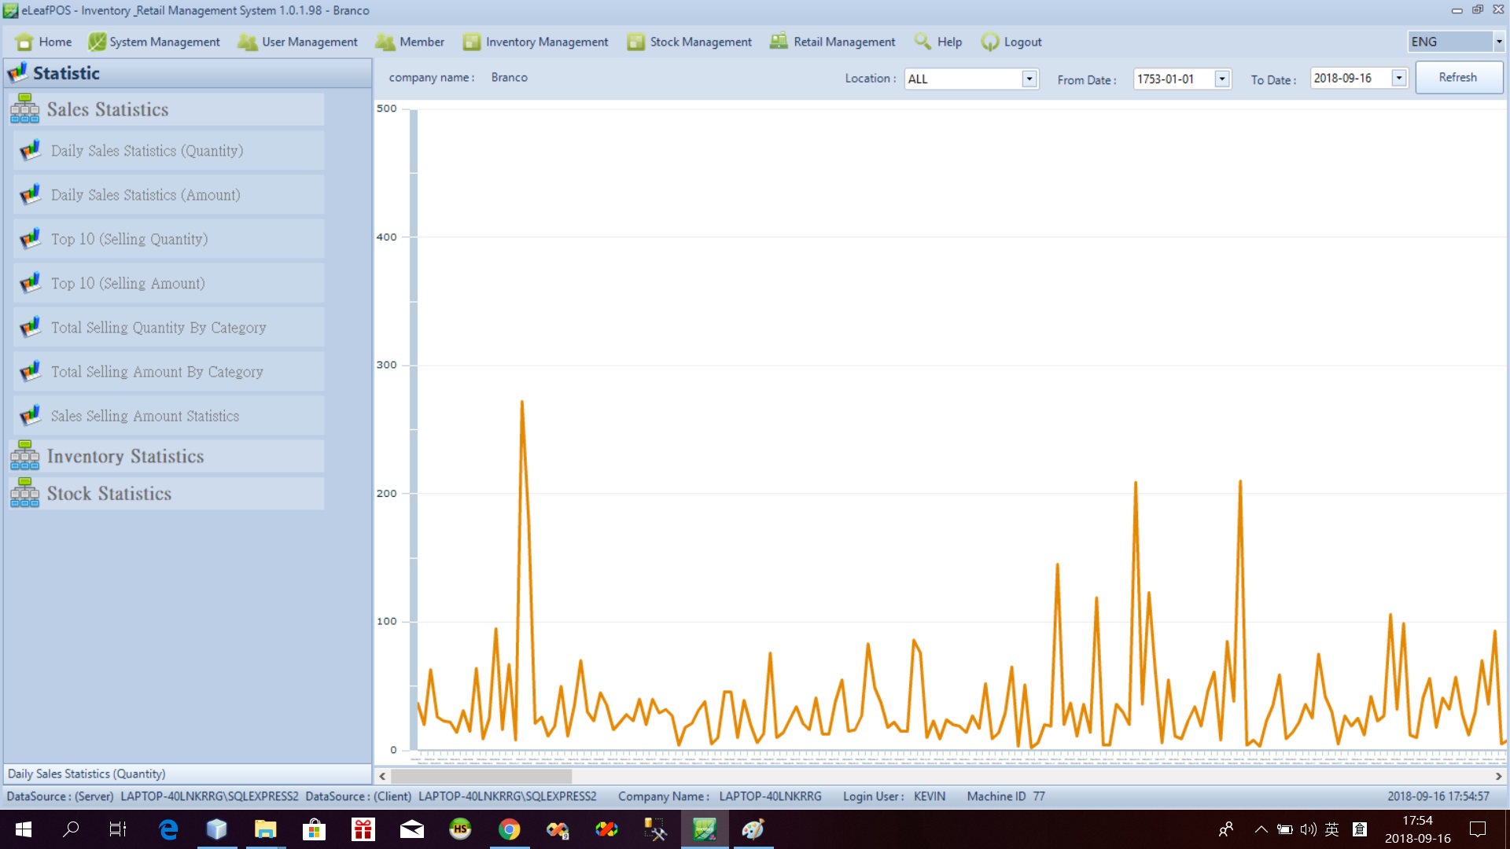Open Chrome from the taskbar

tap(509, 829)
